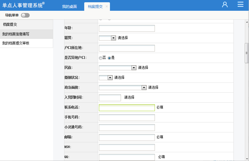
Task: Click 必填 hint beside 邮箱
Action: pos(160,137)
